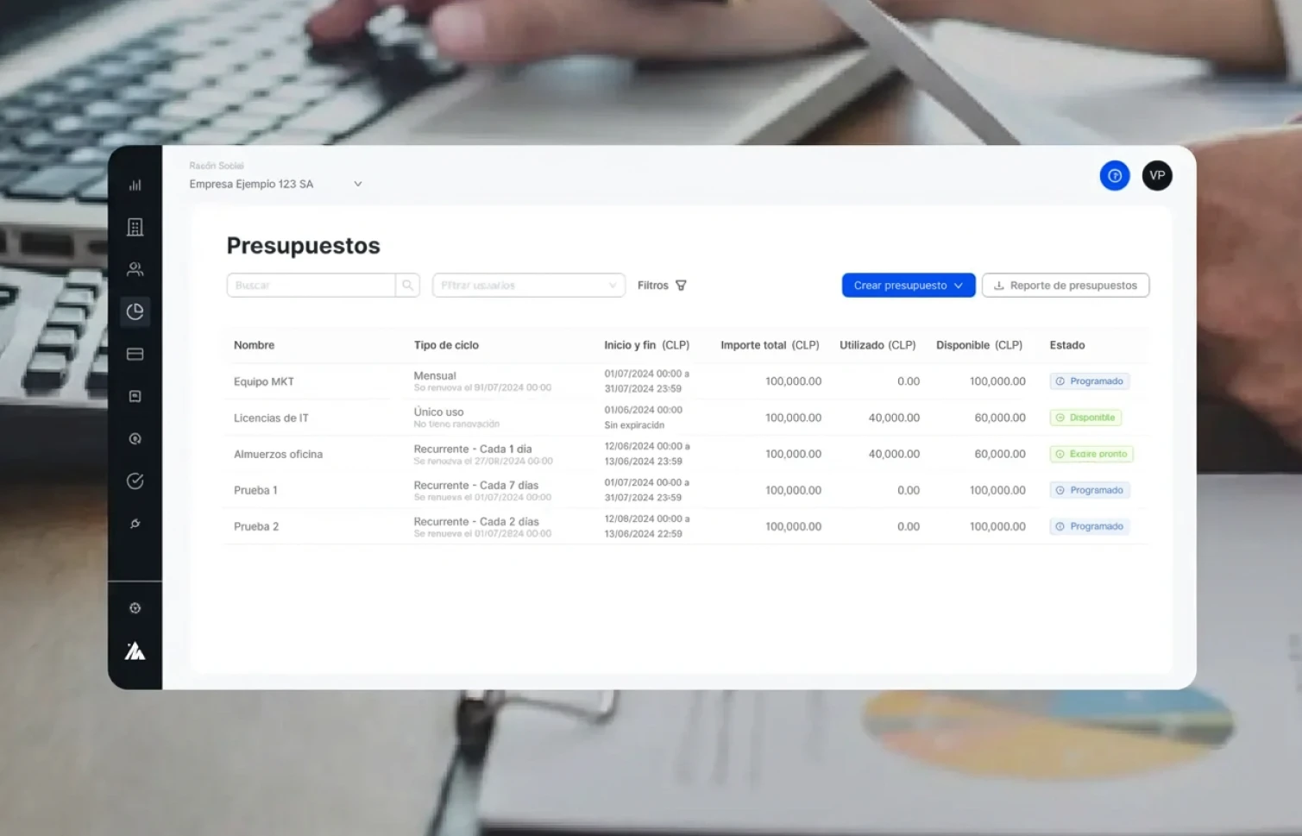Open the credit card icon in sidebar
This screenshot has width=1302, height=836.
point(135,354)
